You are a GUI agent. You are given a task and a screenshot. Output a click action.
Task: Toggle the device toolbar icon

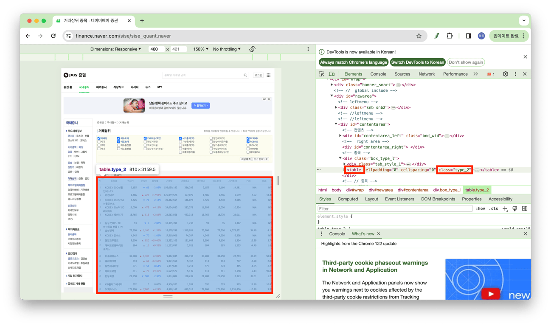(332, 74)
